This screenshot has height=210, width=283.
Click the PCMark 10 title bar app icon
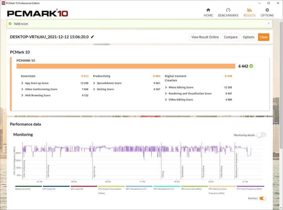coord(3,3)
